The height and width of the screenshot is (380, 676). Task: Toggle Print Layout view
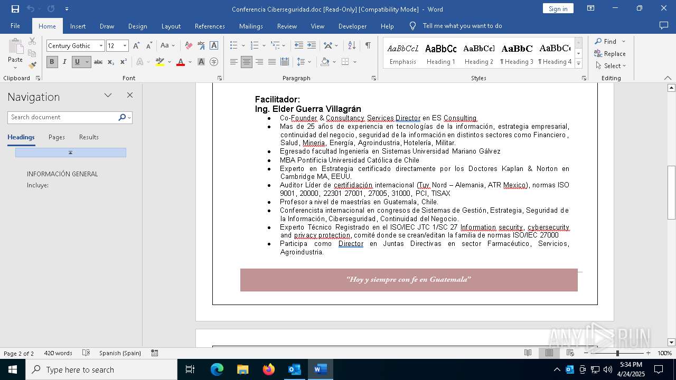tap(549, 353)
